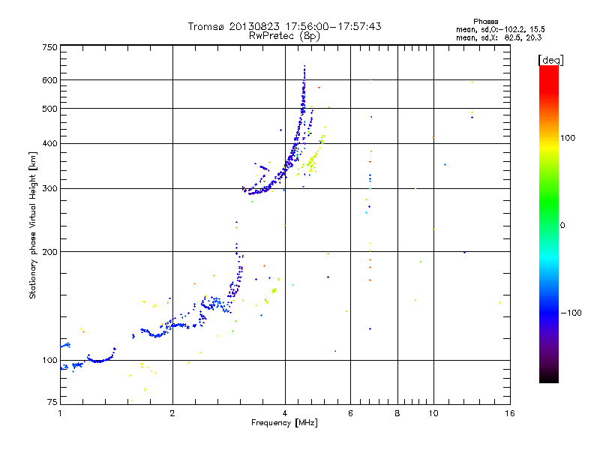The image size is (600, 450).
Task: Click the 'mean, sd,X: 82.5, 20.3' statistic line
Action: 499,37
